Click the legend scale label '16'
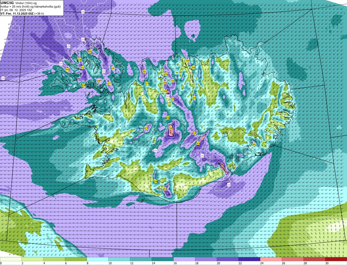 pyautogui.click(x=175, y=263)
